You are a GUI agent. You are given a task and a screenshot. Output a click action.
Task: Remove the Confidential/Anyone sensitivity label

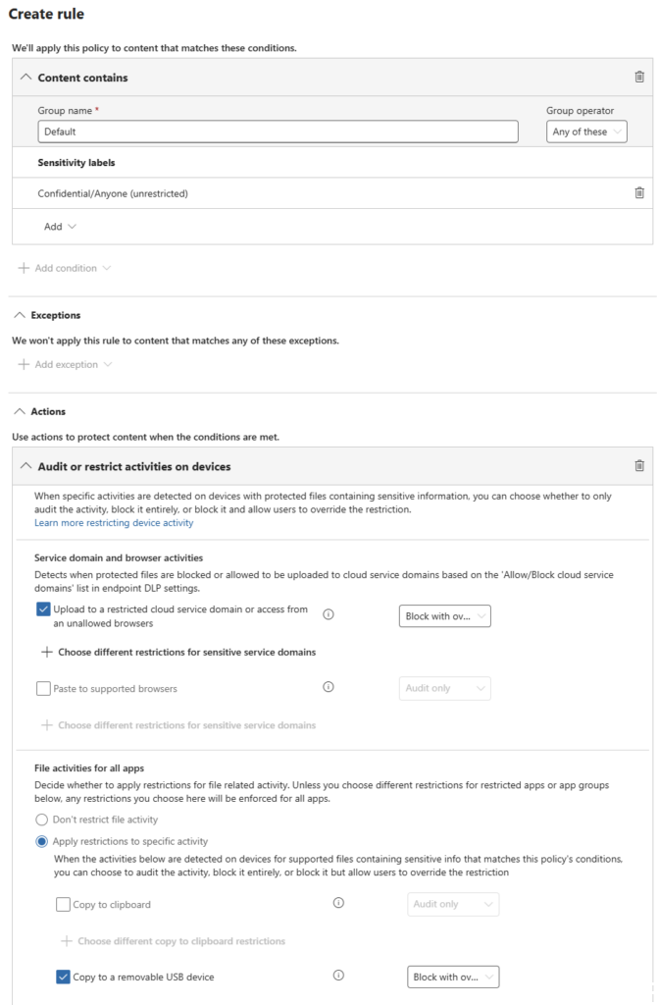coord(639,193)
